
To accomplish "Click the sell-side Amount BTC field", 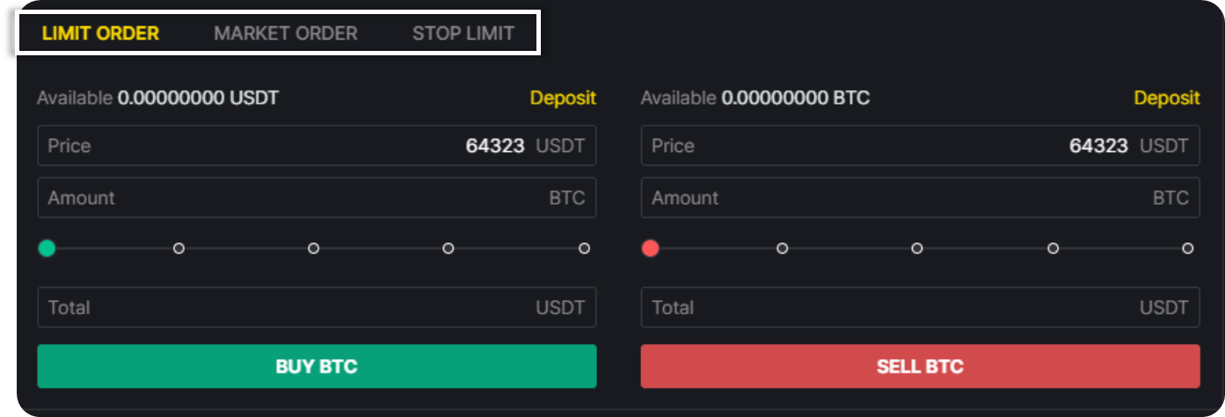I will [x=920, y=198].
